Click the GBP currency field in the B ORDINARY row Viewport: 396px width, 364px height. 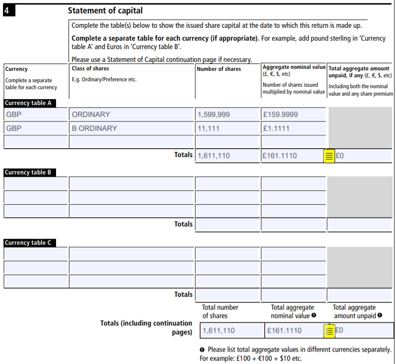(x=36, y=128)
